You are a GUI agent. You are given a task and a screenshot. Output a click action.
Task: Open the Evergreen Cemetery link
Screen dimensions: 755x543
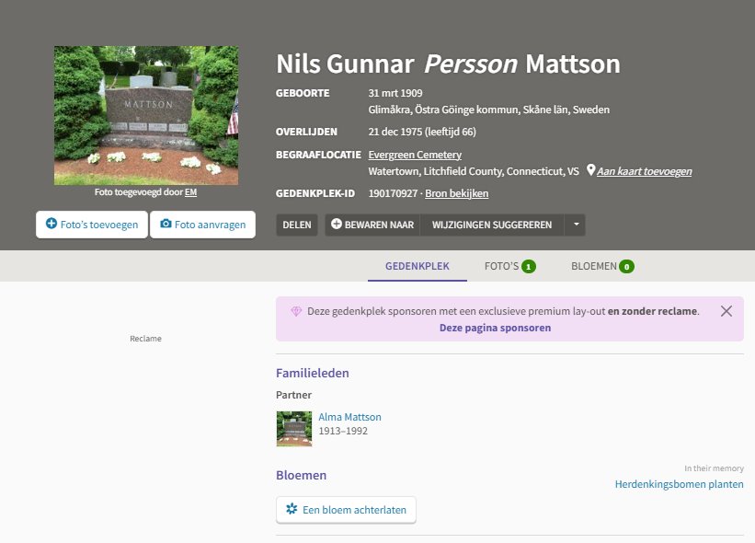click(x=415, y=155)
